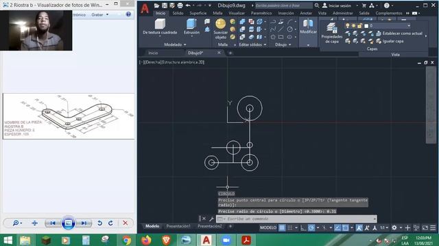
Task: Click the Suavizar objeto sphere icon
Action: 221,24
